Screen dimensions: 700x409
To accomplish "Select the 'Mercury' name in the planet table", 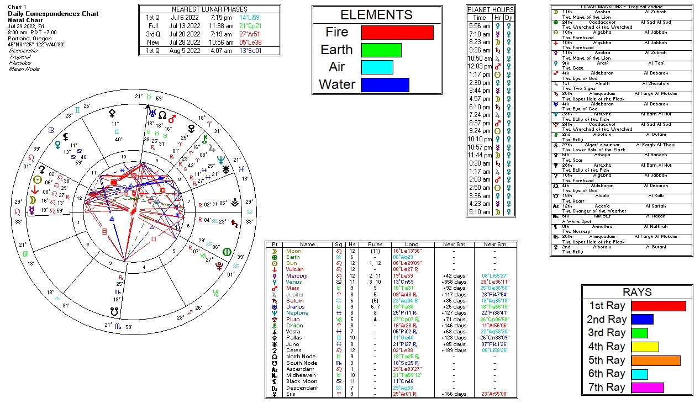I will pyautogui.click(x=296, y=276).
